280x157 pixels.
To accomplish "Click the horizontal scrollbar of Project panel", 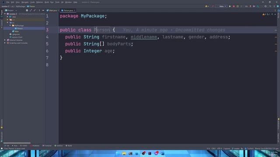I will 17,143.
